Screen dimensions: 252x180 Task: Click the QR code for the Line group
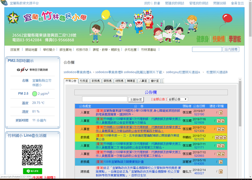(x=32, y=155)
